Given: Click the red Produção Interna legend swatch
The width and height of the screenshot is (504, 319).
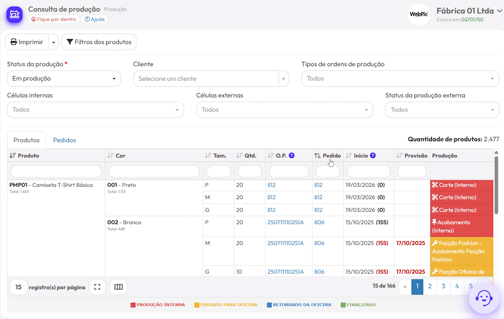Looking at the screenshot, I should tap(133, 305).
